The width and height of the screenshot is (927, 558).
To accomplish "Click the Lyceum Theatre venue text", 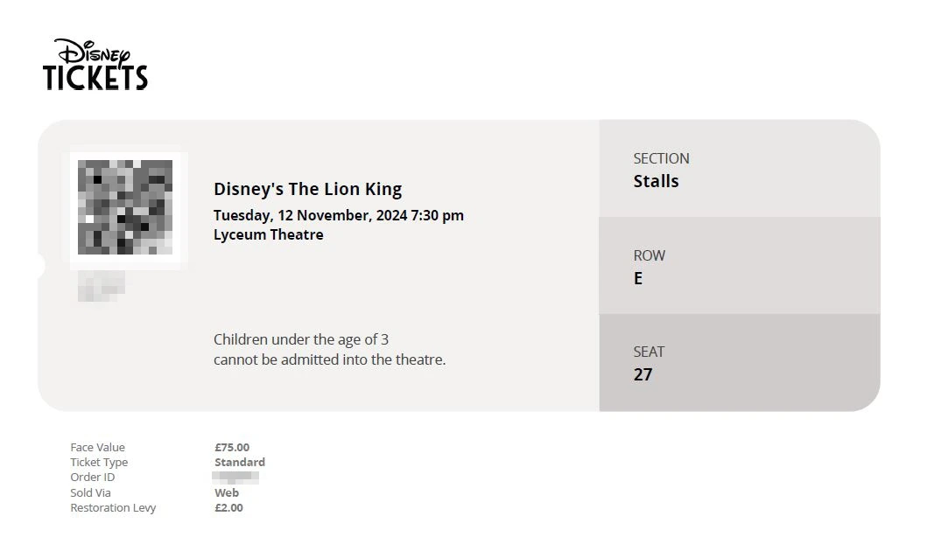I will pos(269,234).
